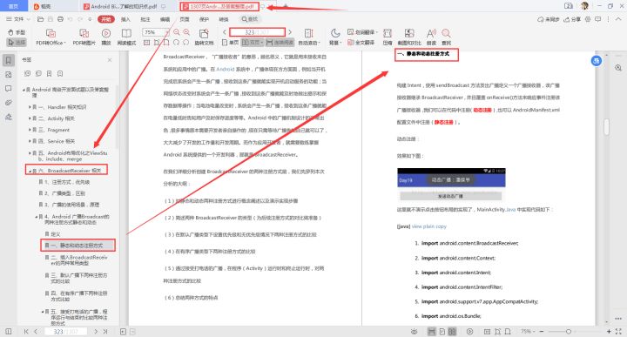This screenshot has width=627, height=337.
Task: Go to next page arrow in toolbar
Action: pyautogui.click(x=290, y=32)
